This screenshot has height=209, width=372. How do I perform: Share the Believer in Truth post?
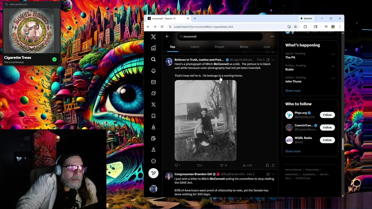[273, 165]
